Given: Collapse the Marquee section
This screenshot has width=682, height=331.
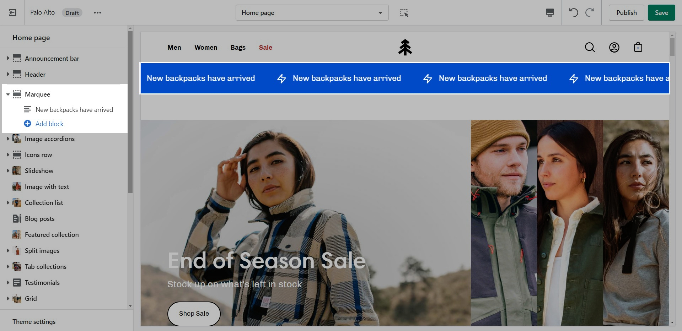Looking at the screenshot, I should 8,94.
